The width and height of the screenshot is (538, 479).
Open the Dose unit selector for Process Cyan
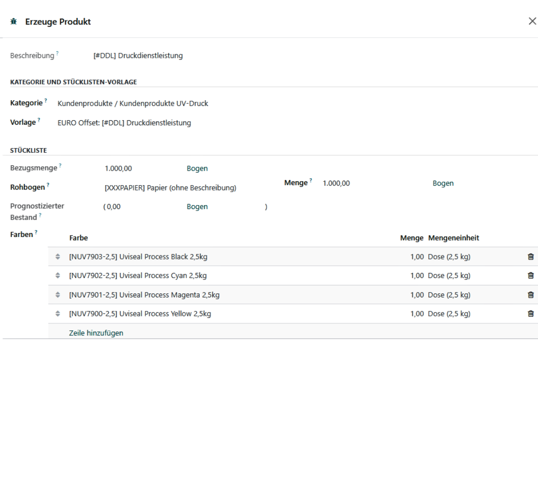tap(449, 275)
